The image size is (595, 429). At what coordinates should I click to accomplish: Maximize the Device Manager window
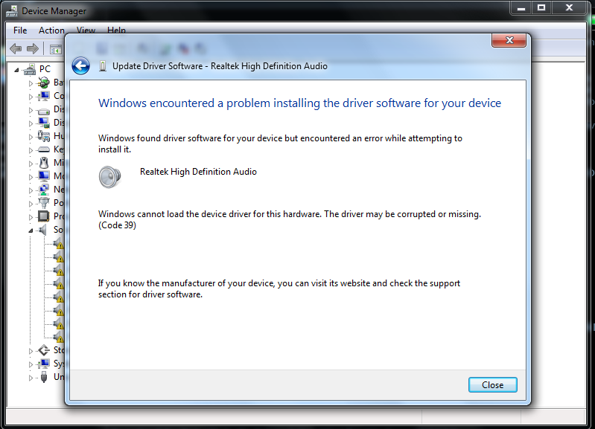pos(541,7)
